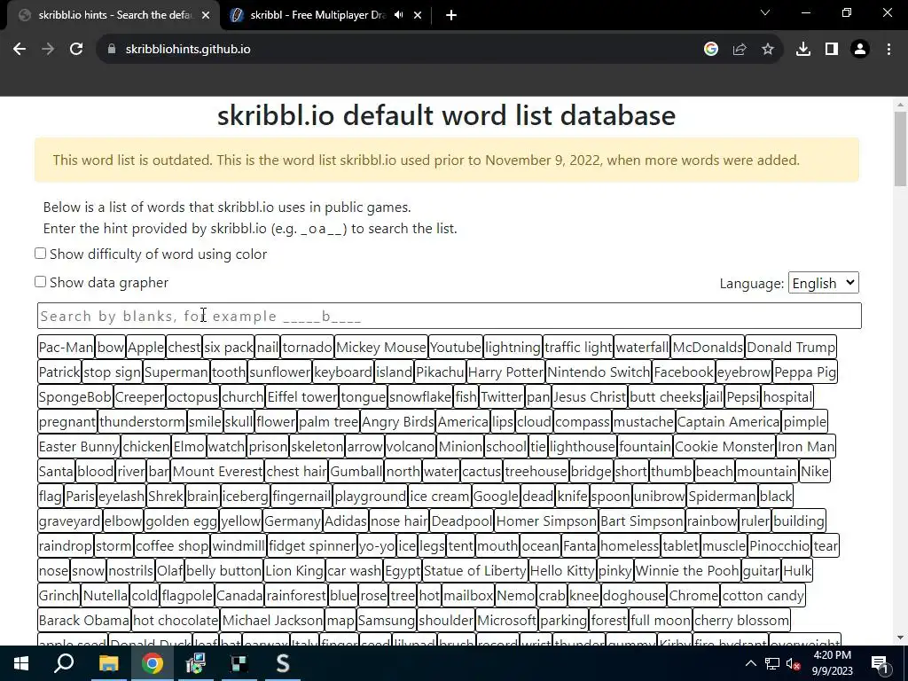View site info via the padlock icon
This screenshot has width=908, height=681.
pyautogui.click(x=112, y=50)
